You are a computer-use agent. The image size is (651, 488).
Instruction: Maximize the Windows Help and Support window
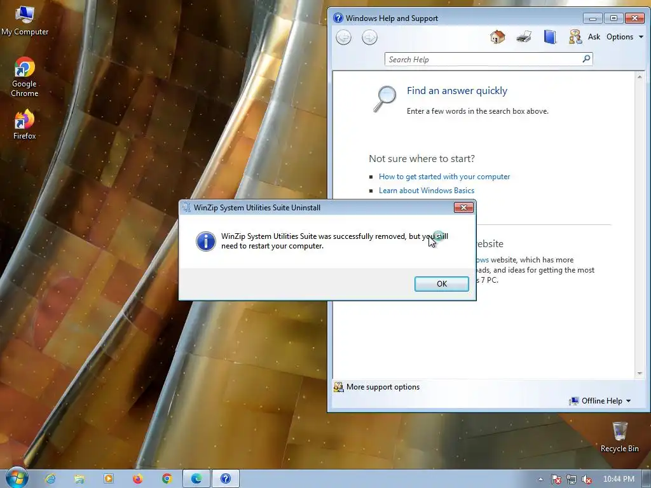[613, 18]
